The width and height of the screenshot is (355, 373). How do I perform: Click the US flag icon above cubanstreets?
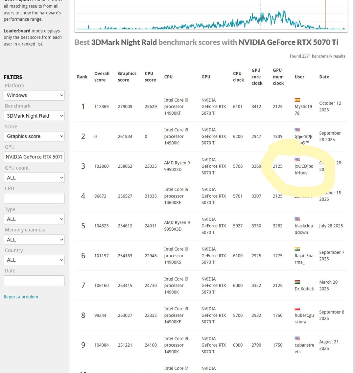297,338
